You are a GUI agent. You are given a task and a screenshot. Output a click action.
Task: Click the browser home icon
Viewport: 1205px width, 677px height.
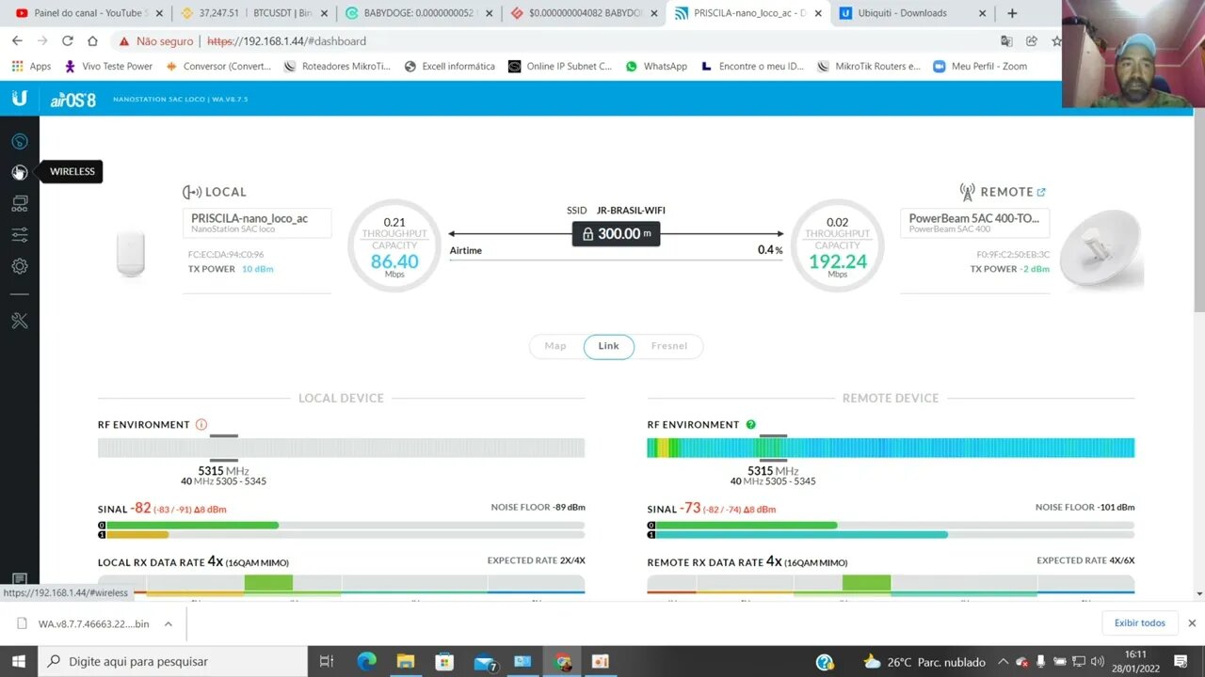(x=92, y=41)
